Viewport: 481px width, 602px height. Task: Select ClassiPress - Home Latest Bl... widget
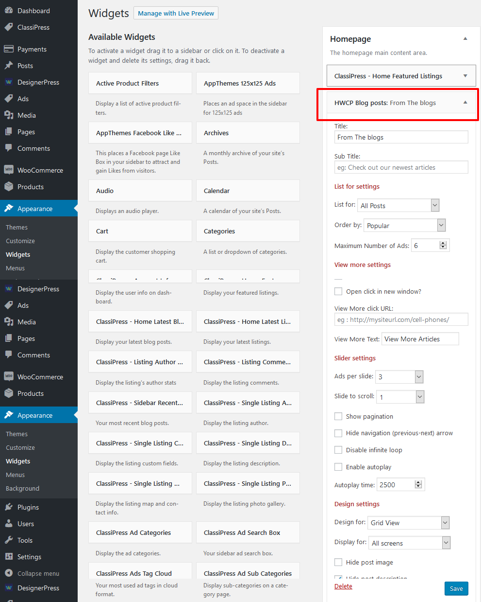140,321
